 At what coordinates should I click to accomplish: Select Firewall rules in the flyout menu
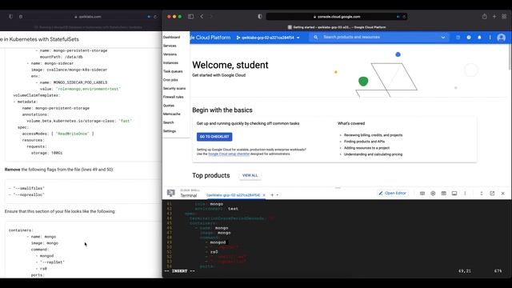click(x=173, y=97)
